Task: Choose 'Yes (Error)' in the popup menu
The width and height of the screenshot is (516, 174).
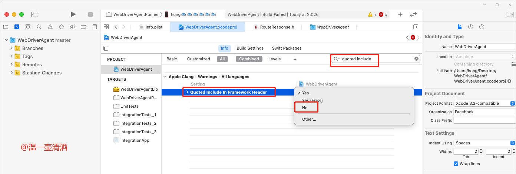Action: pos(354,100)
